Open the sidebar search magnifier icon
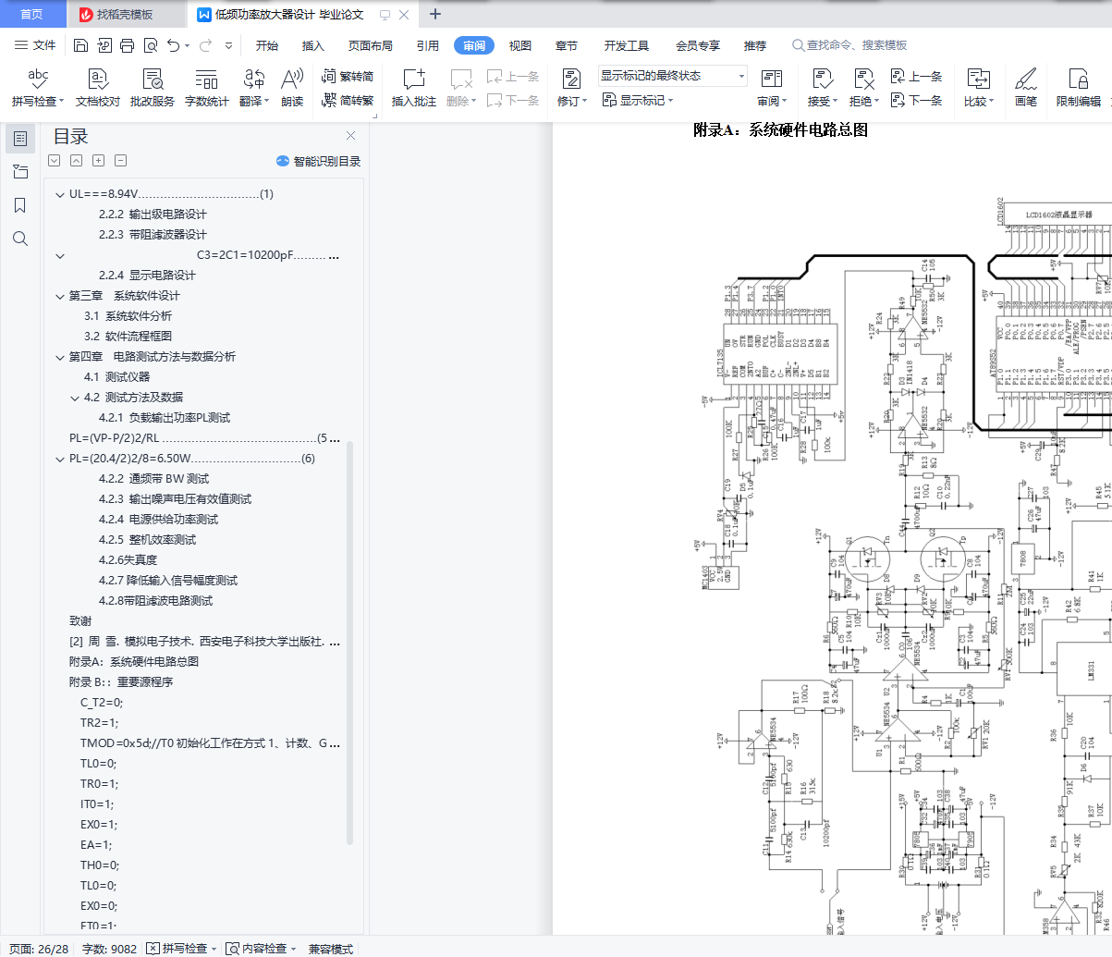 pos(20,239)
